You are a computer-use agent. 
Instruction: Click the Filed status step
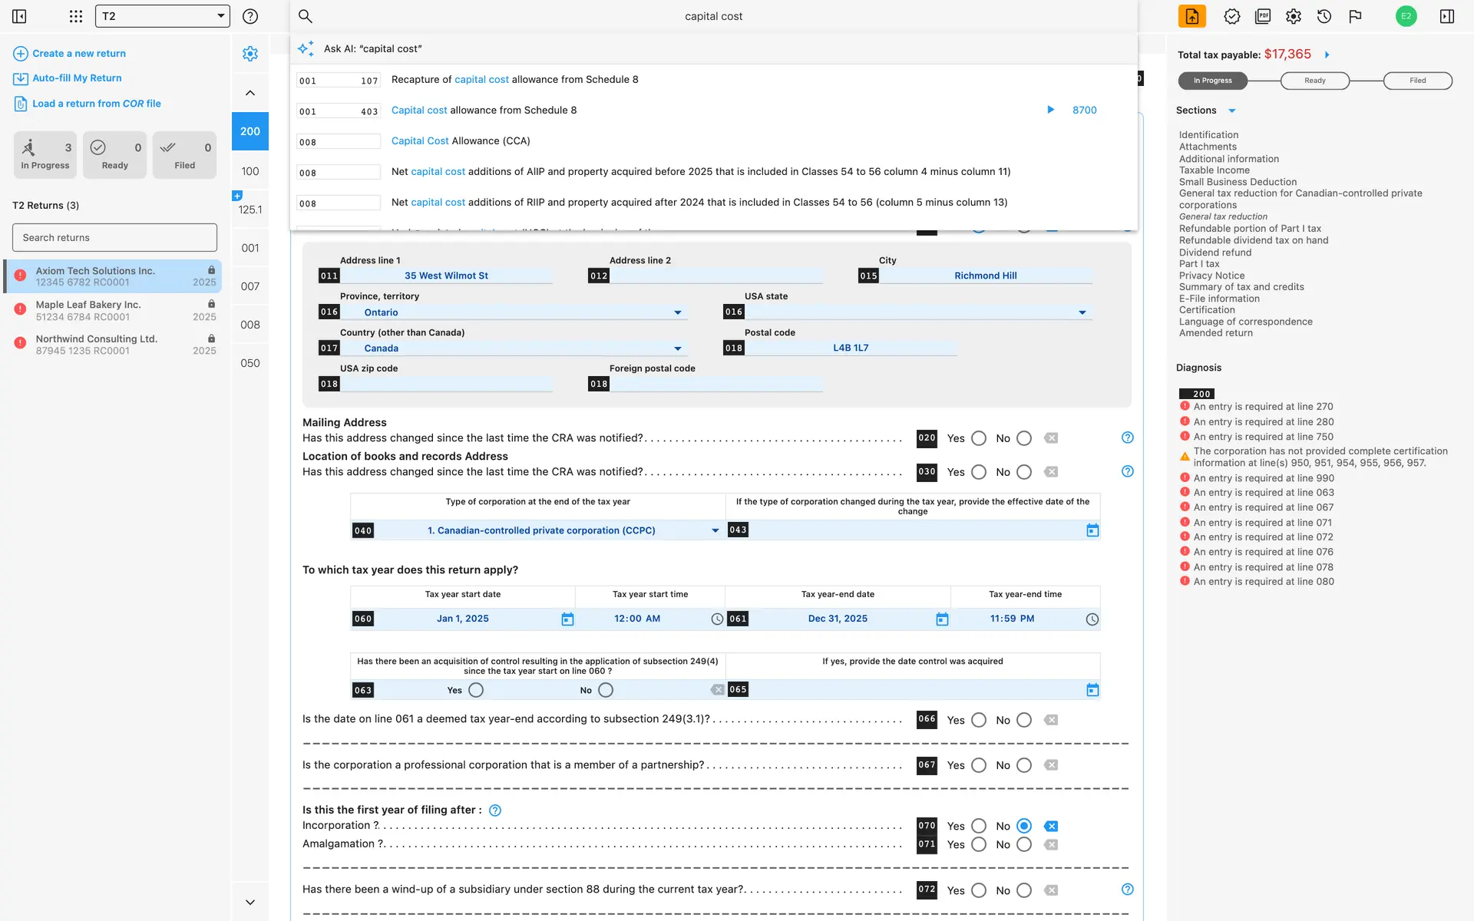1417,81
